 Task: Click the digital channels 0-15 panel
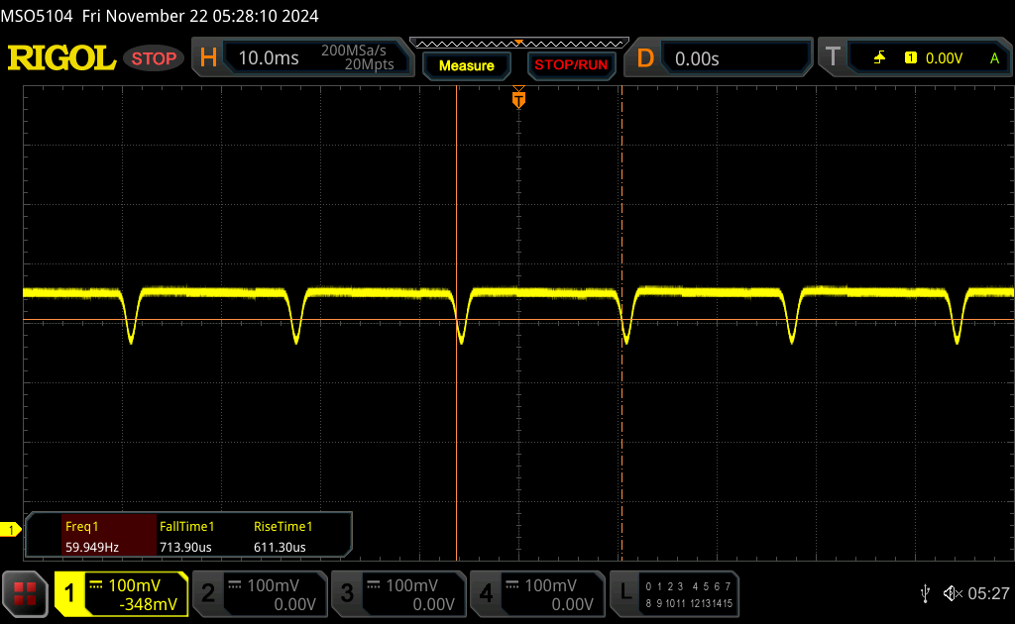(689, 594)
